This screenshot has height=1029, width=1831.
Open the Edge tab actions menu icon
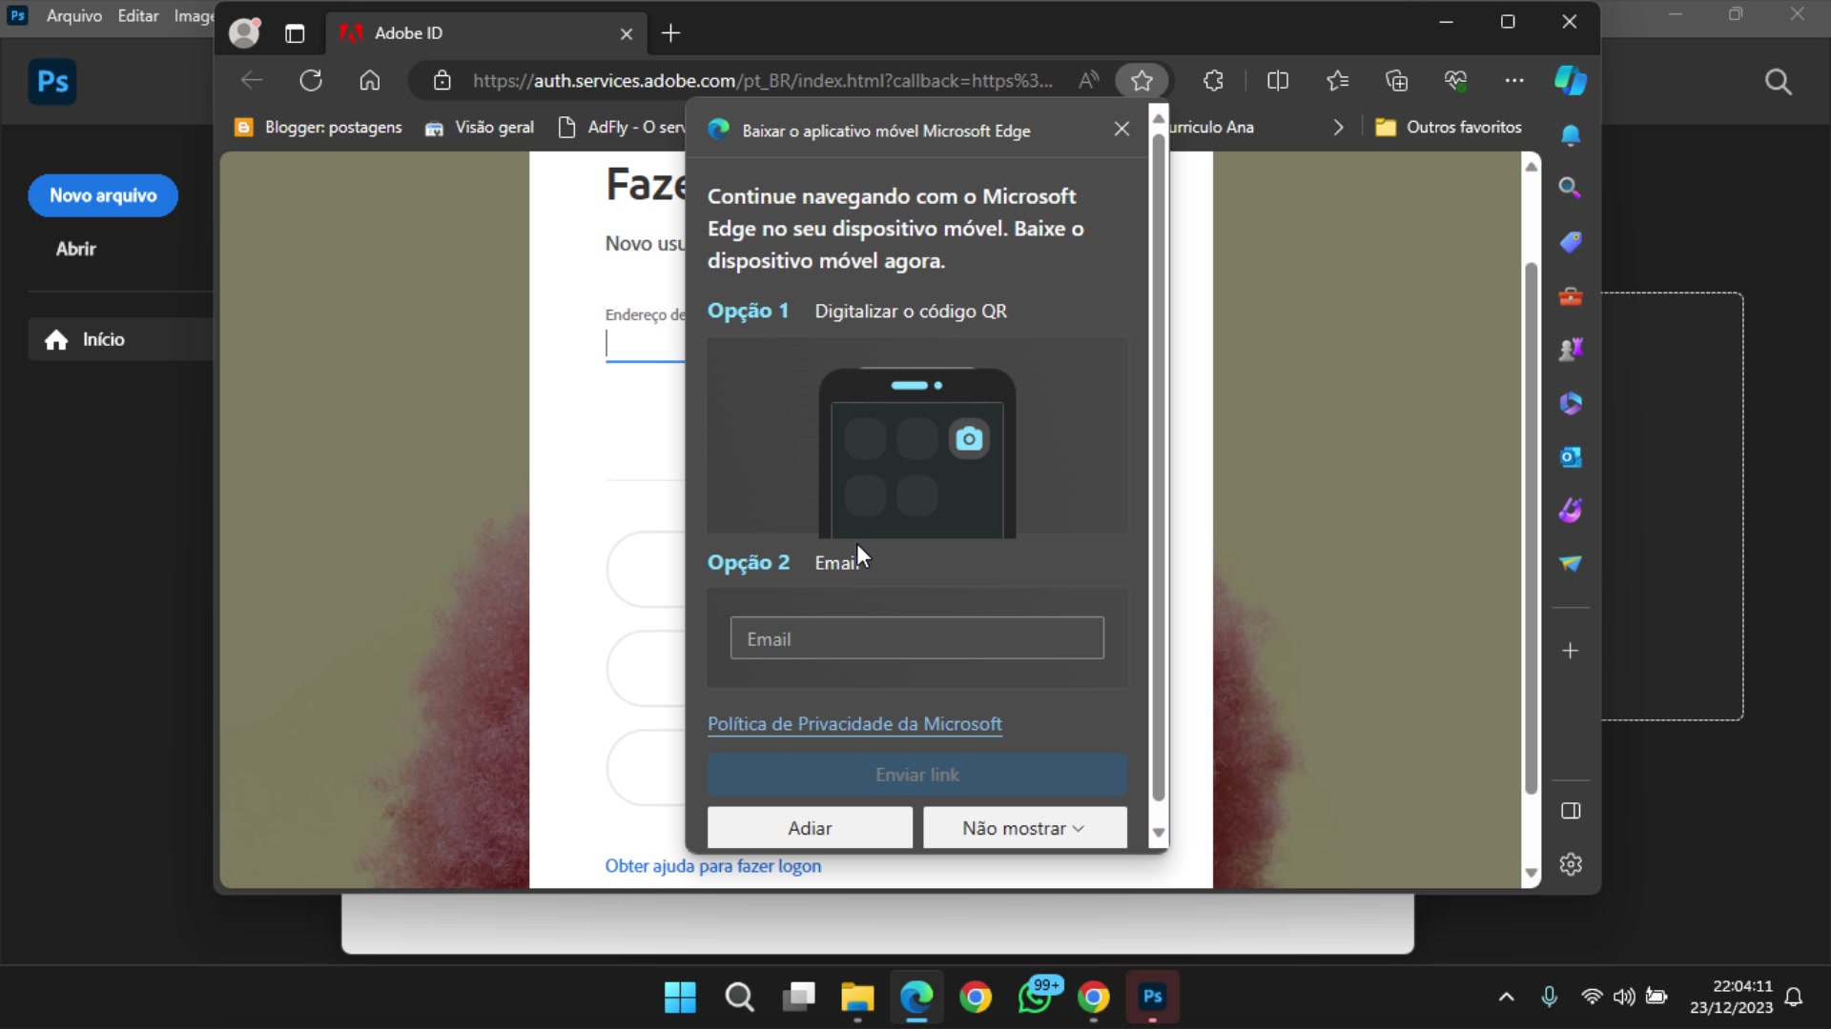(x=295, y=33)
